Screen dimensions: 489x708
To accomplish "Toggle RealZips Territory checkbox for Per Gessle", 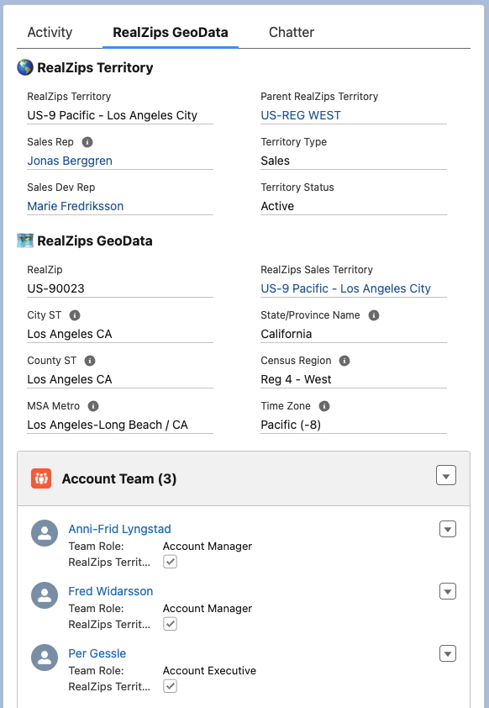I will pyautogui.click(x=170, y=686).
